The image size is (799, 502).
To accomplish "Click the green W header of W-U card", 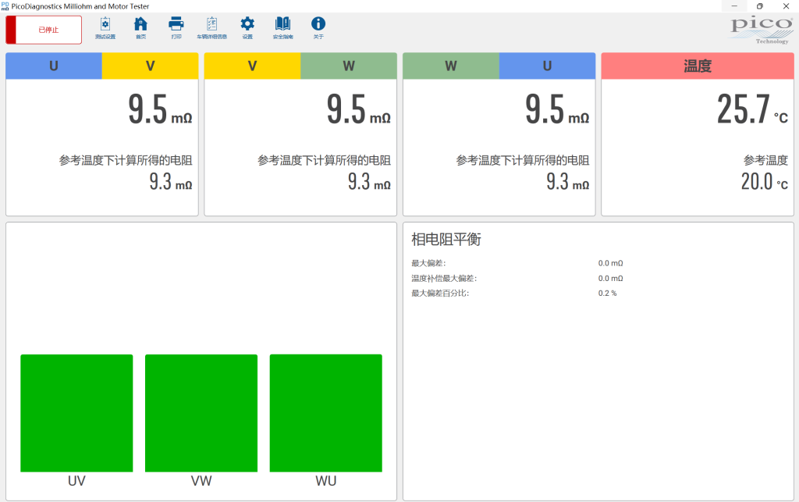I will click(x=451, y=66).
